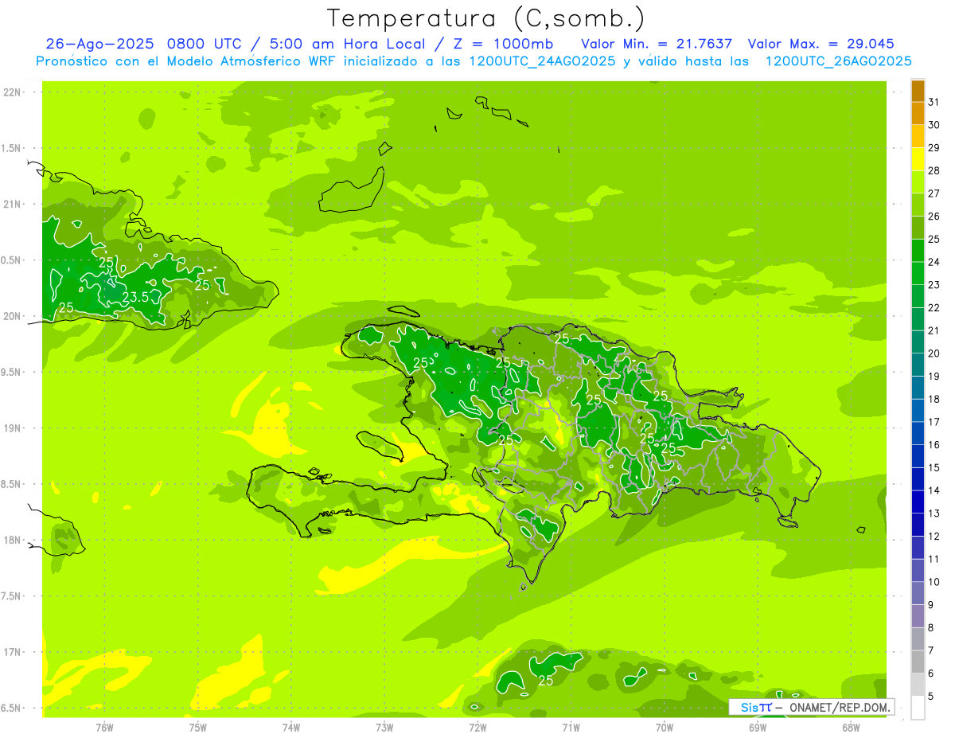The image size is (955, 738).
Task: Click the brown swatch atop the color scale
Action: tap(918, 91)
